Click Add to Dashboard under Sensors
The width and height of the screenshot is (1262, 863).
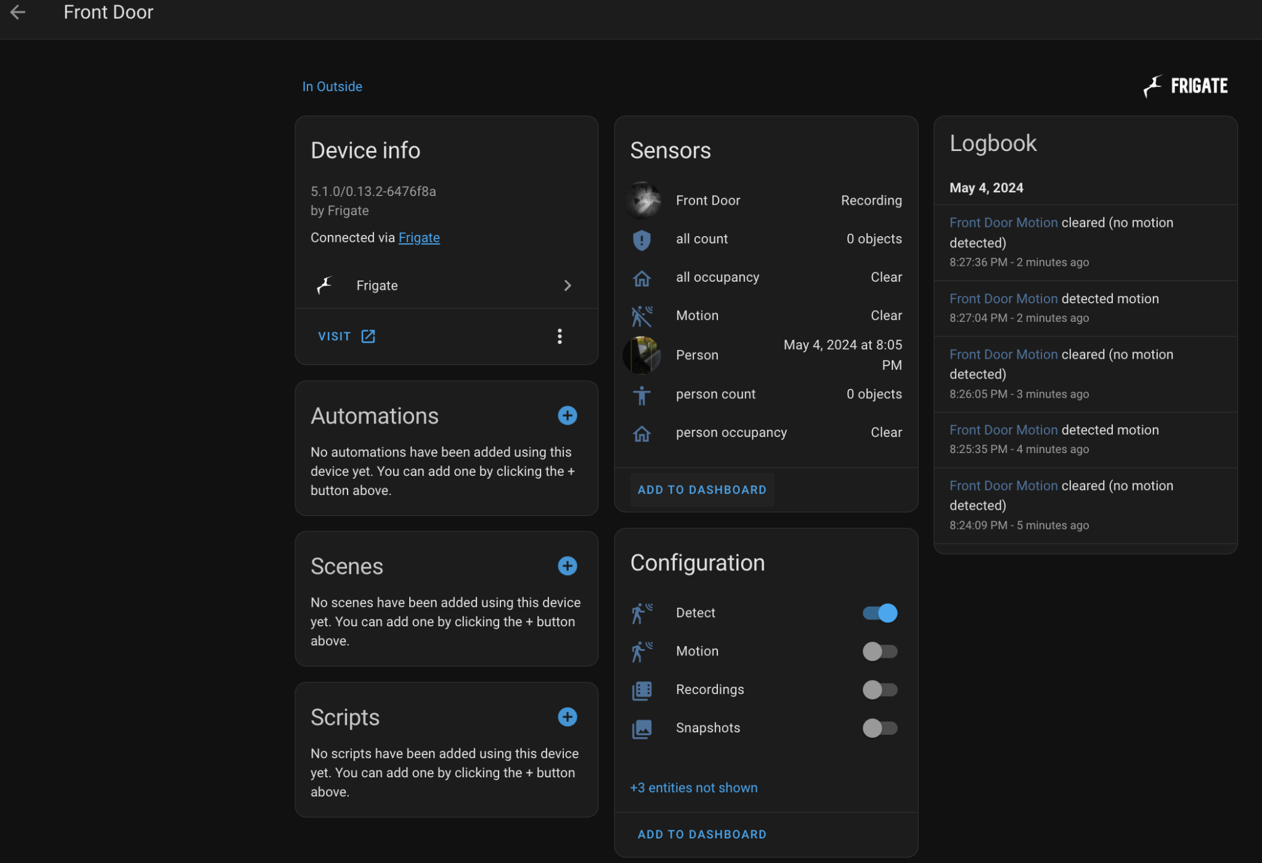702,489
